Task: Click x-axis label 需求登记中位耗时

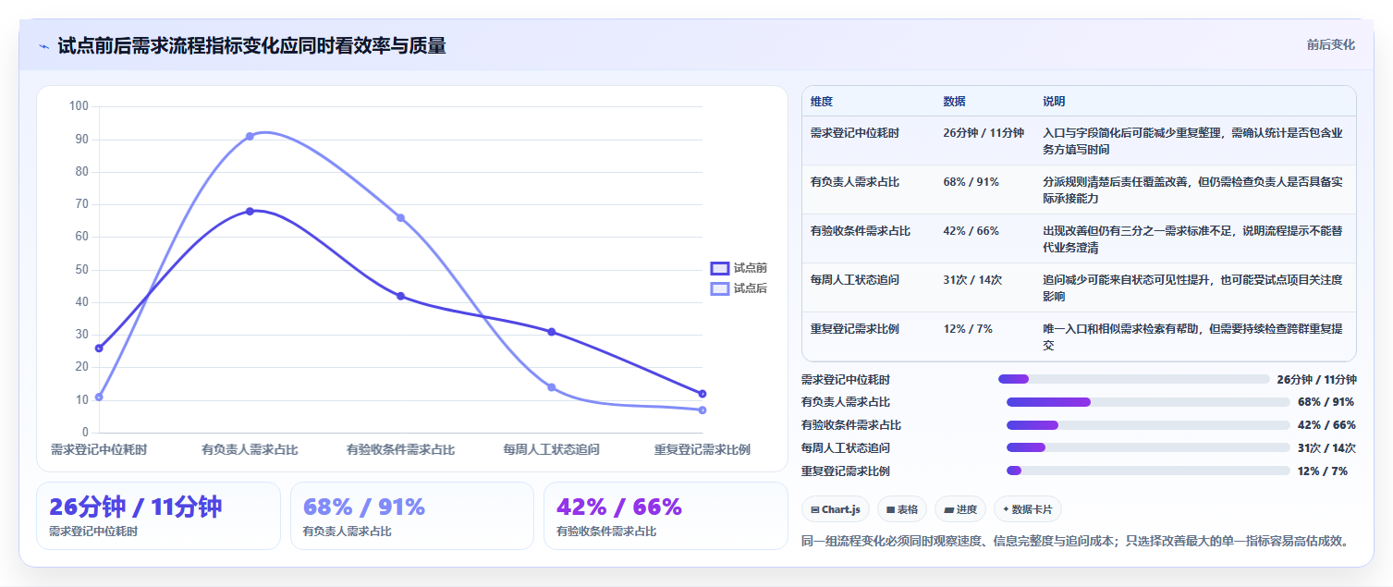Action: [99, 449]
